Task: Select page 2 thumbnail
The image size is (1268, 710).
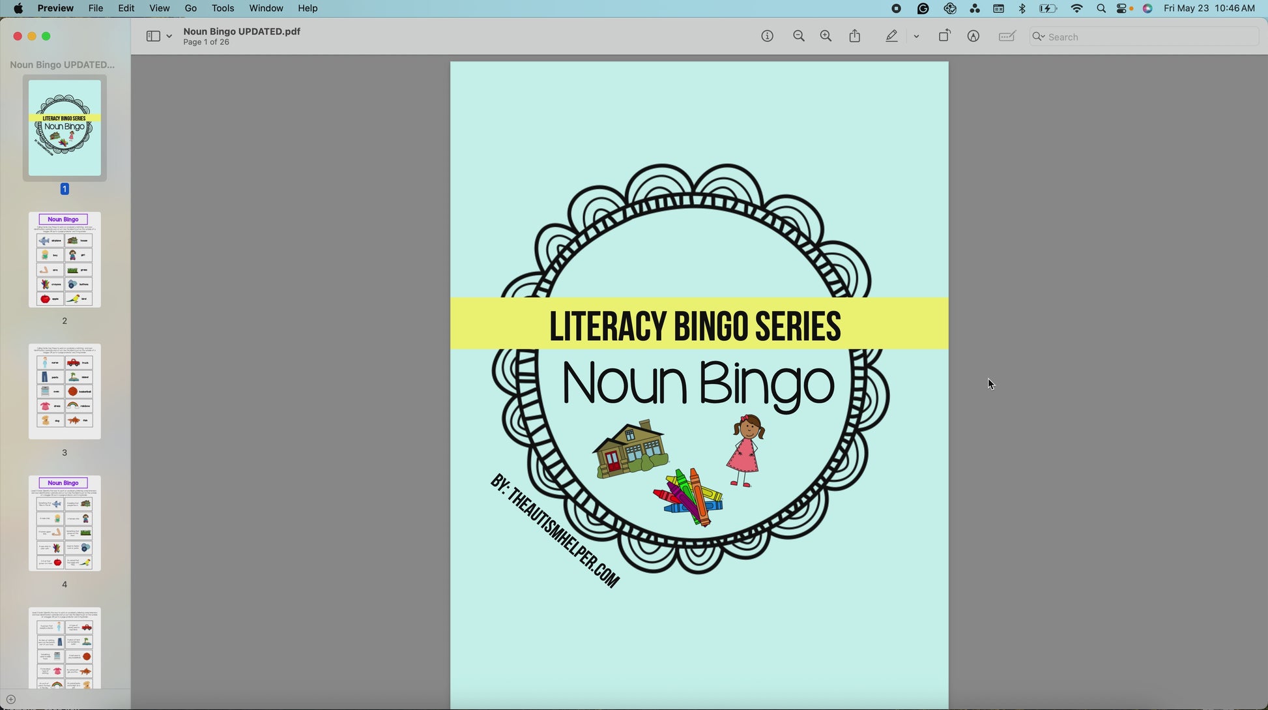Action: point(65,259)
